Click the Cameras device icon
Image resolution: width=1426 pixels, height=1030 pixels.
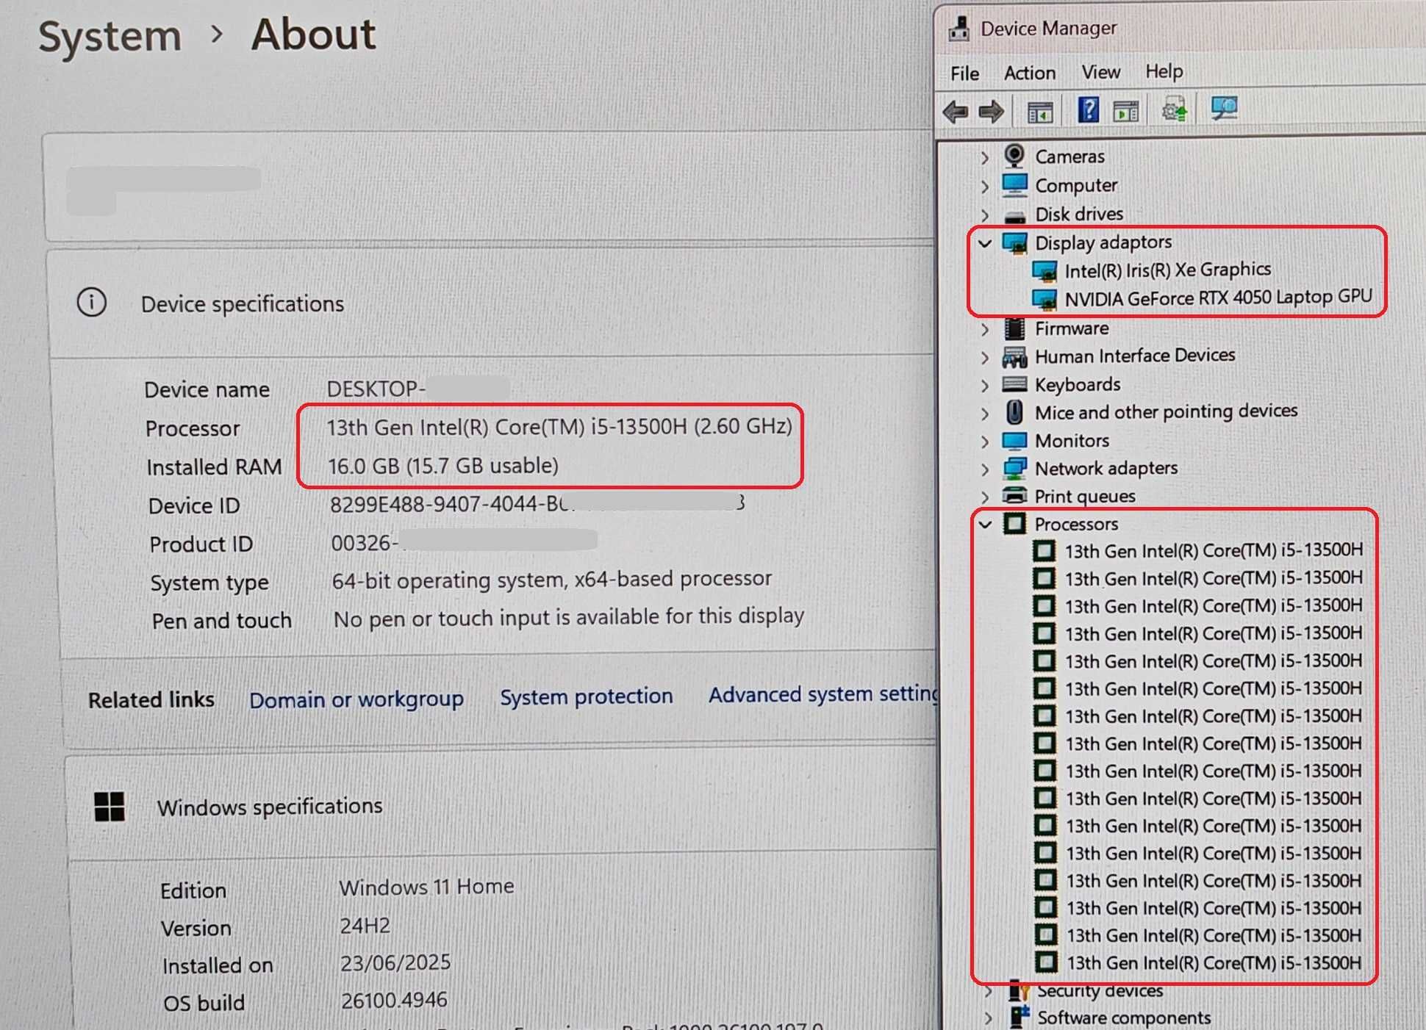[1014, 156]
